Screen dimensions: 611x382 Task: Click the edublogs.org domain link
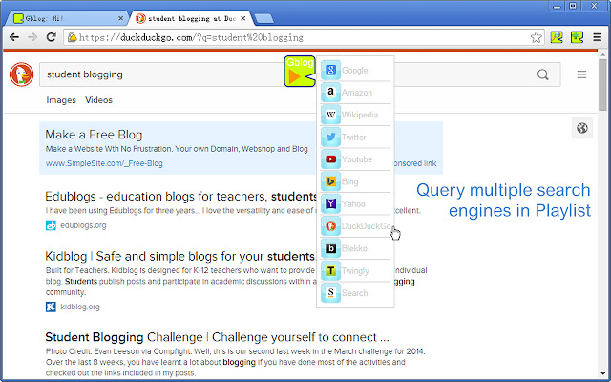click(x=83, y=225)
